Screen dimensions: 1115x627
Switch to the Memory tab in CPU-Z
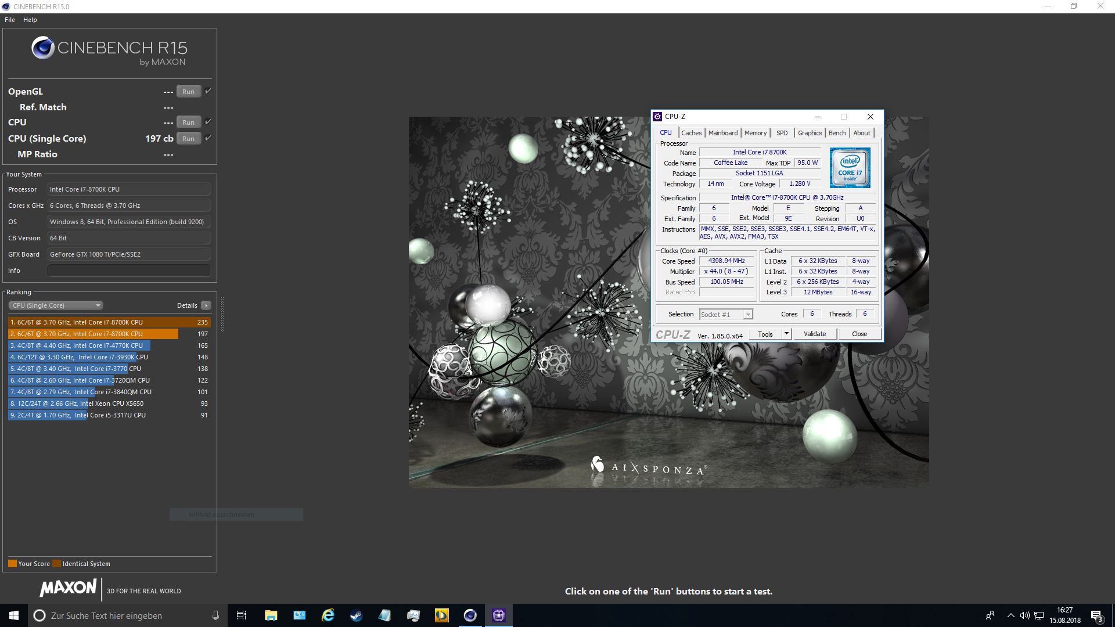tap(756, 132)
